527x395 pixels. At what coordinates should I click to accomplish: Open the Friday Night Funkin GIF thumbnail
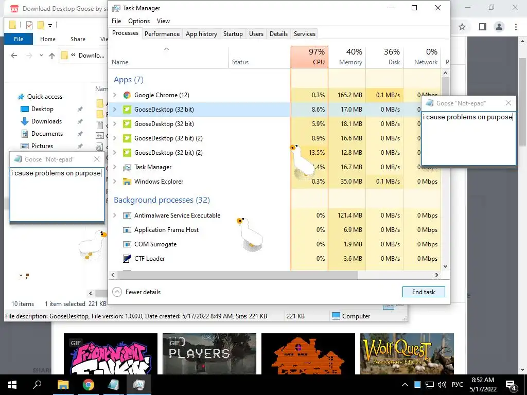click(x=111, y=354)
